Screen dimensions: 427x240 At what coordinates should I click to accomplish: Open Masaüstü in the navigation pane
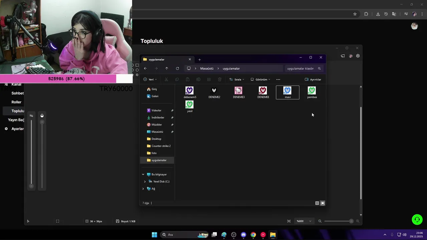157,132
